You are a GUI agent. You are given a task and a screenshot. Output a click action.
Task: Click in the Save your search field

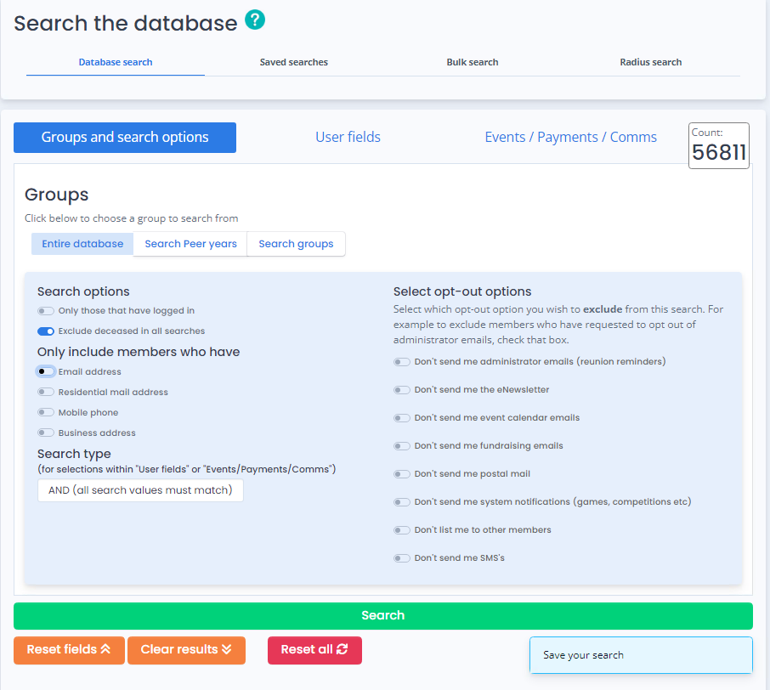pyautogui.click(x=641, y=655)
